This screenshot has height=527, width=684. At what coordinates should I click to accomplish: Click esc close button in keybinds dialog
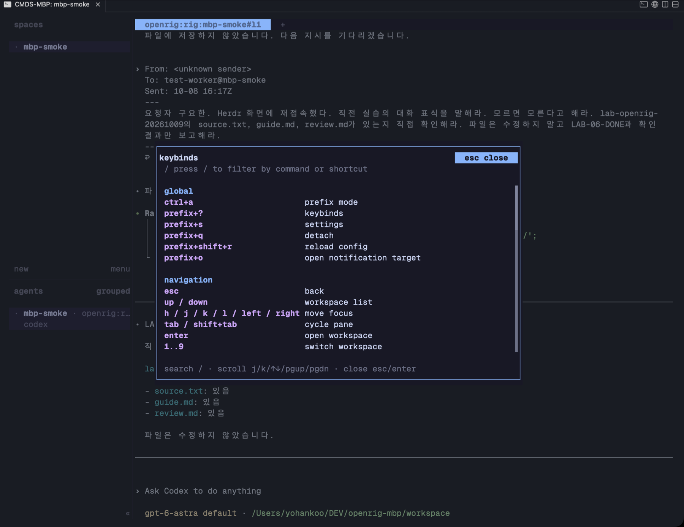coord(486,158)
